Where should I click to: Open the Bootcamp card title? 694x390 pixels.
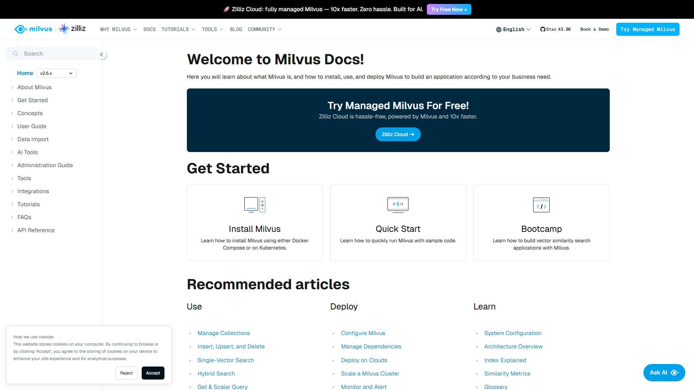tap(541, 229)
